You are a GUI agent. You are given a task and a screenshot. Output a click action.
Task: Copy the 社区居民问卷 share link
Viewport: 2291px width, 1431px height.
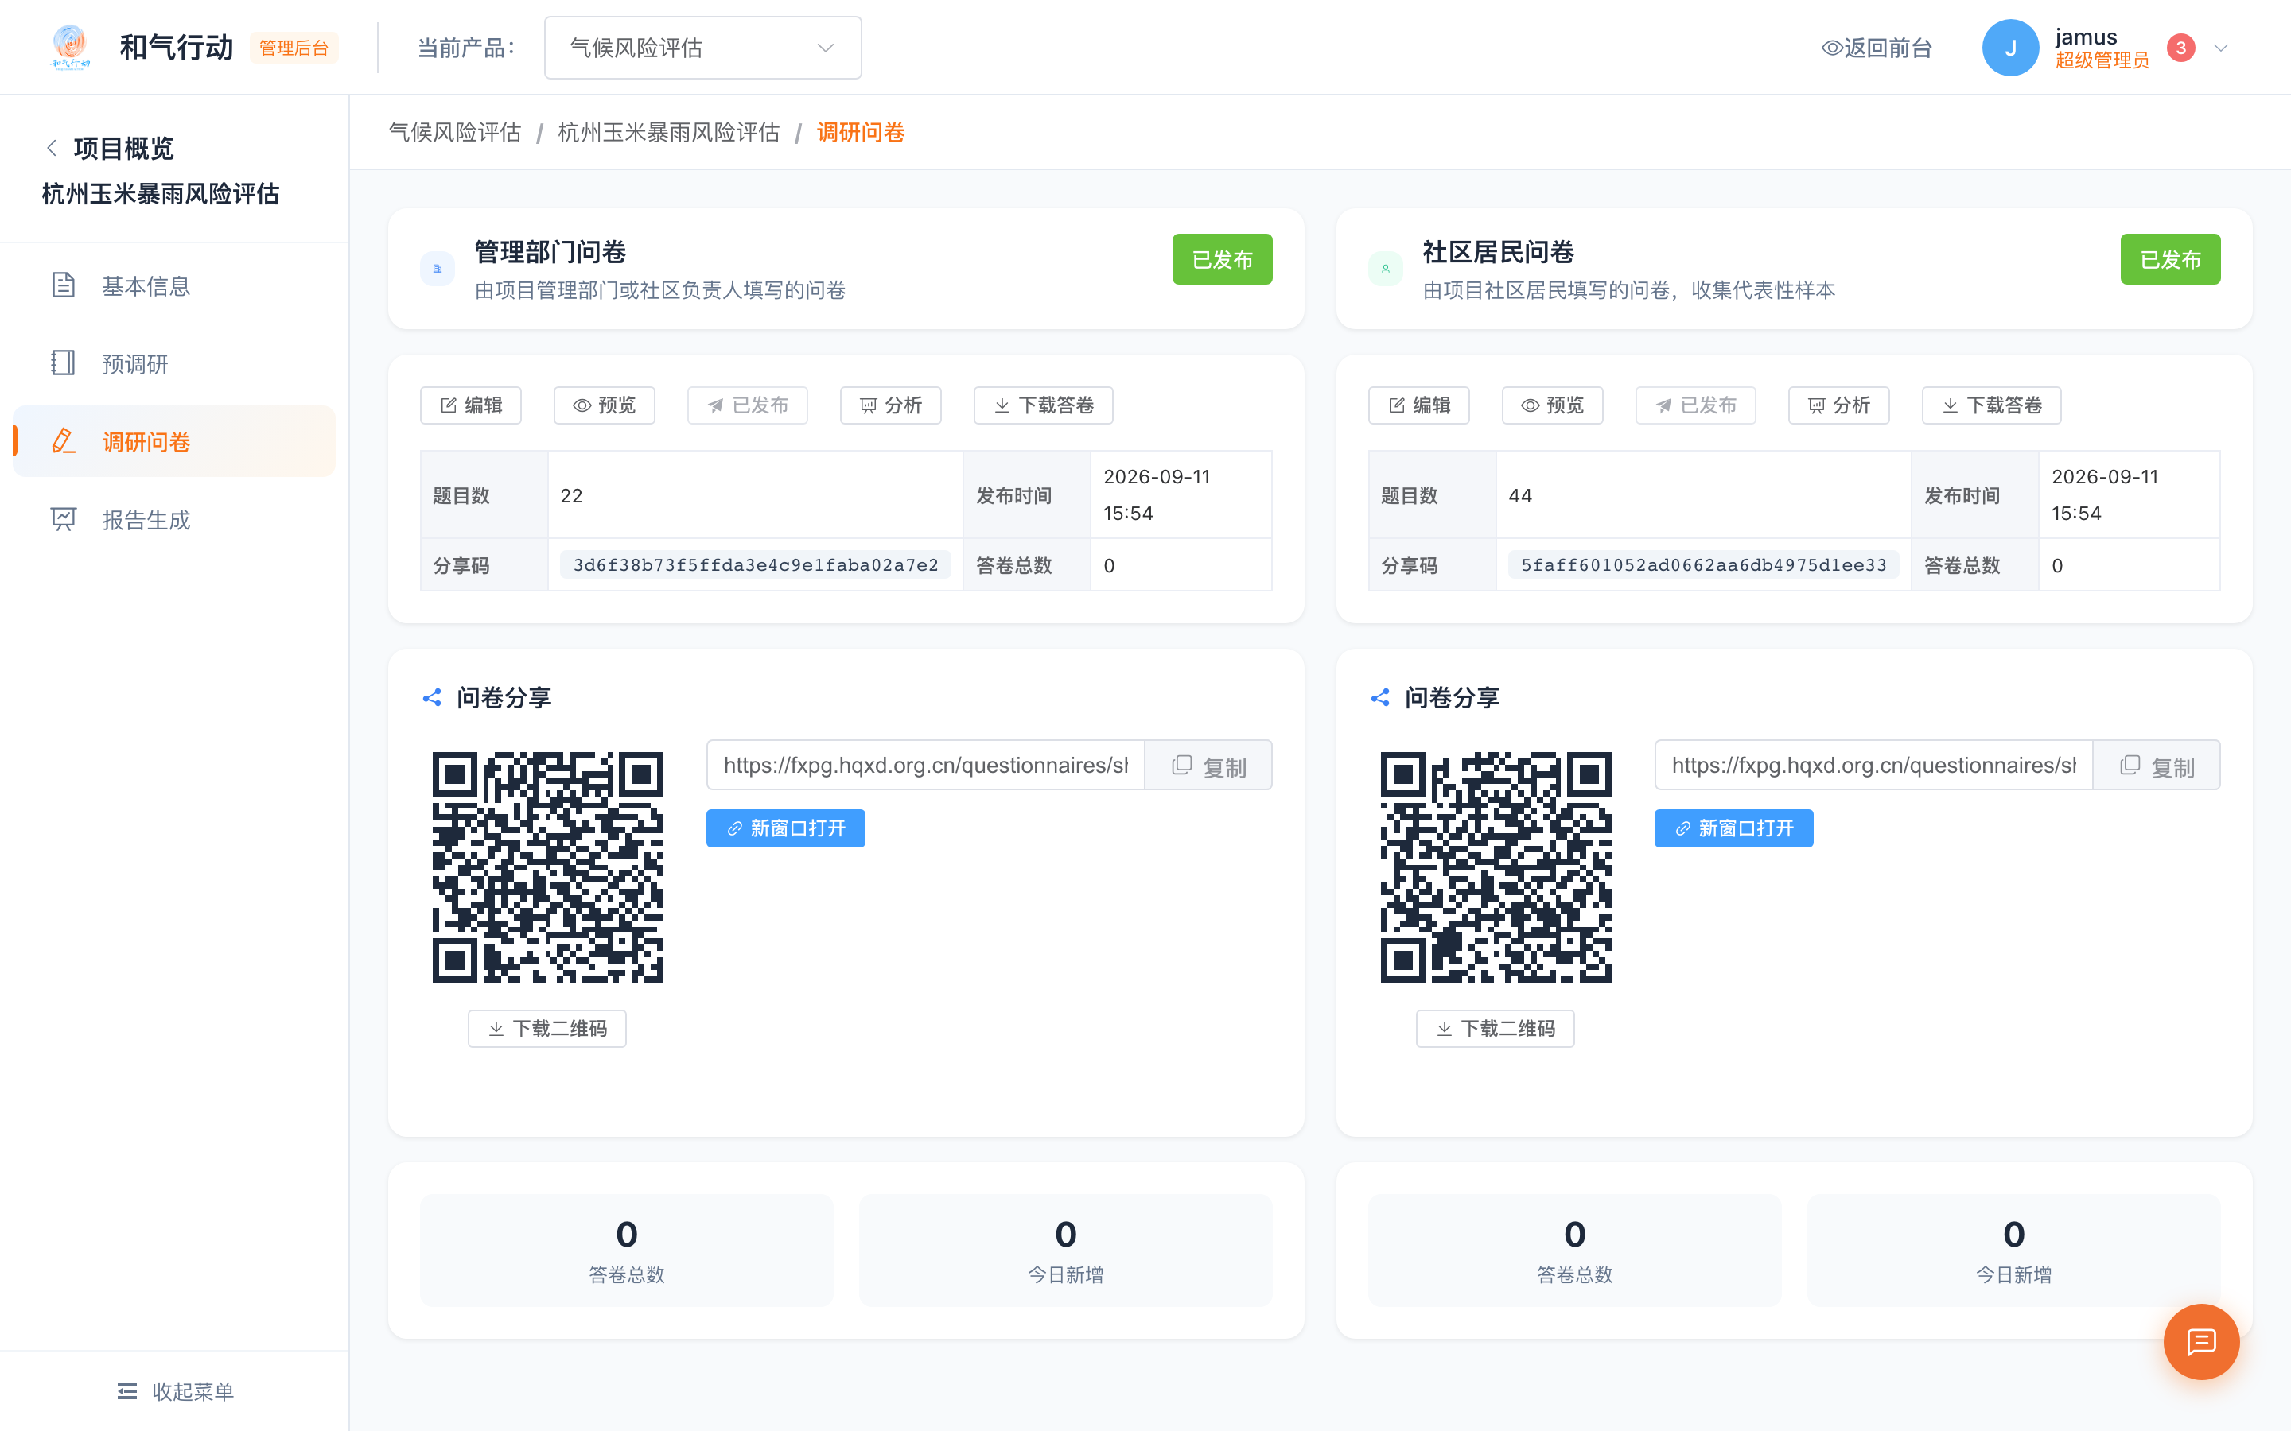click(x=2156, y=765)
